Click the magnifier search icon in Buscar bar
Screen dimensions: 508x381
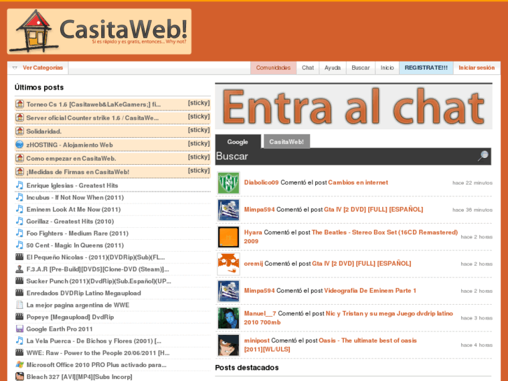click(x=483, y=156)
